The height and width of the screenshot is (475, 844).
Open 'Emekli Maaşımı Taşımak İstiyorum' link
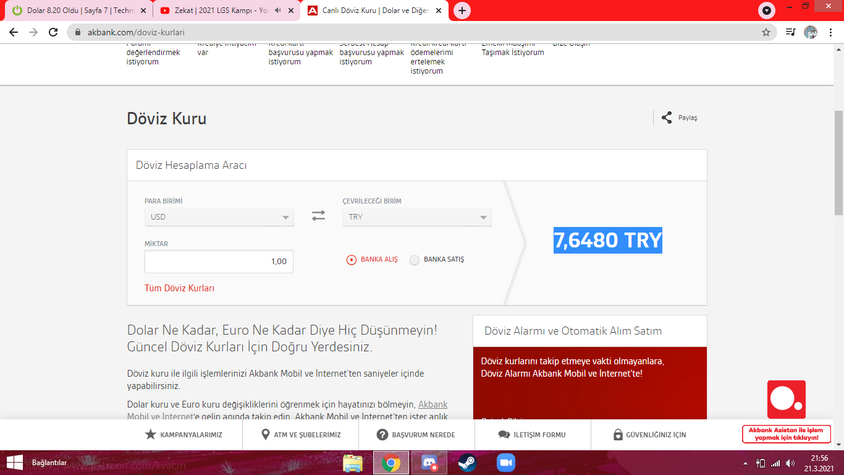513,48
